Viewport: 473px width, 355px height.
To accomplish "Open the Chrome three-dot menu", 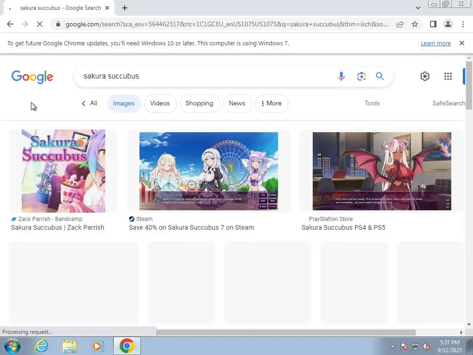I will (463, 24).
